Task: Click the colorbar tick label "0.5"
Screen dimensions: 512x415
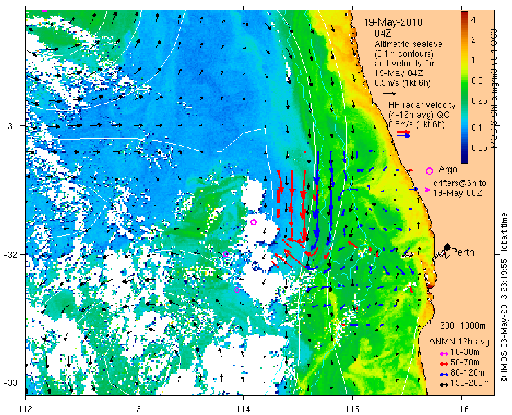Action: (477, 80)
